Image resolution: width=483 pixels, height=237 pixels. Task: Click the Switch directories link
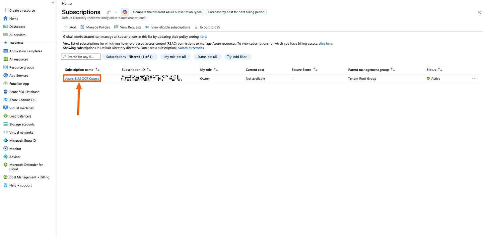pyautogui.click(x=191, y=48)
